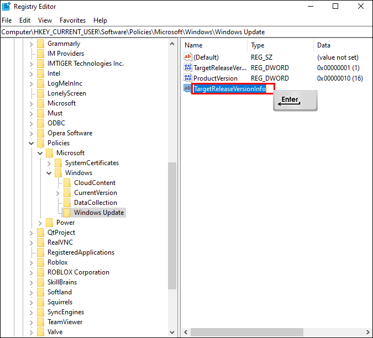Viewport: 373px width, 338px height.
Task: Click the Grammarly folder icon
Action: click(x=41, y=44)
